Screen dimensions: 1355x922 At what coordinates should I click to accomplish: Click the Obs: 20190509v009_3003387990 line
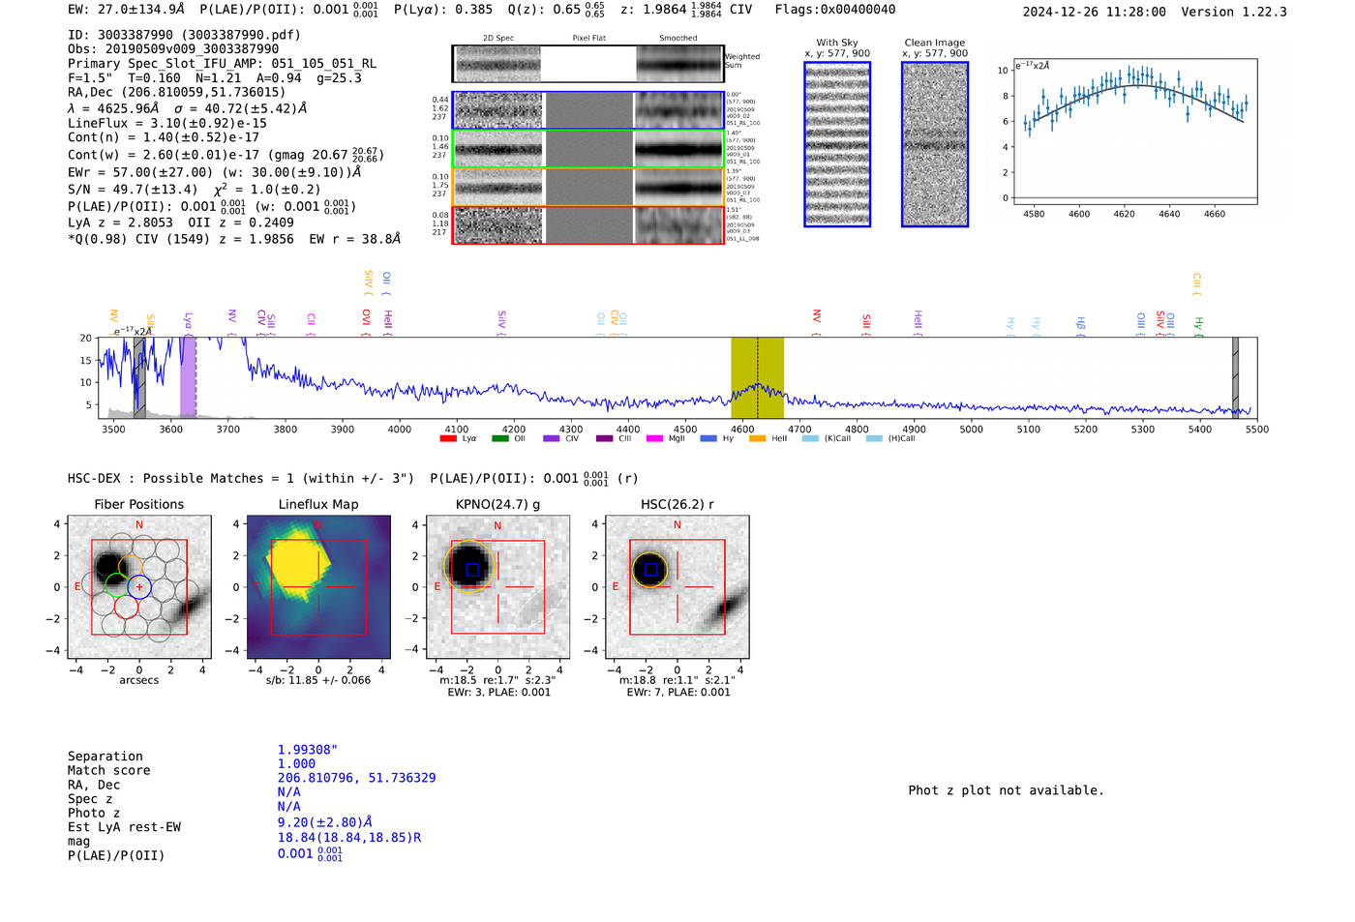click(173, 49)
